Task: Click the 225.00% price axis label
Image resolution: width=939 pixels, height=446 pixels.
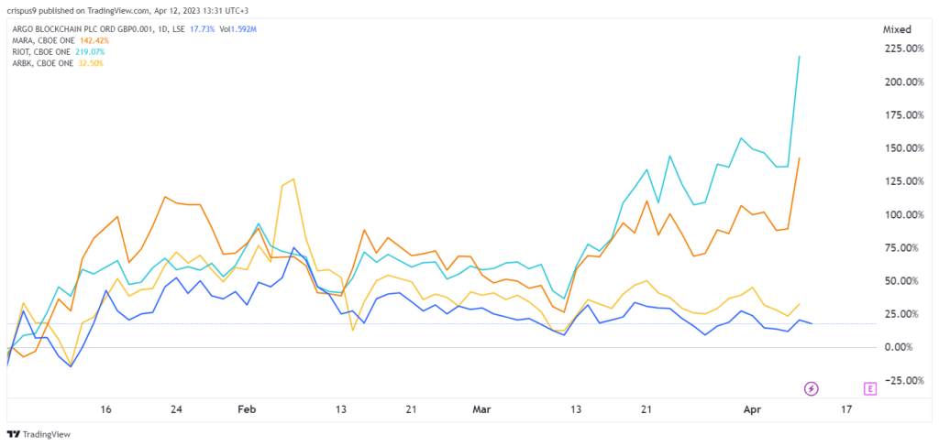Action: point(904,49)
